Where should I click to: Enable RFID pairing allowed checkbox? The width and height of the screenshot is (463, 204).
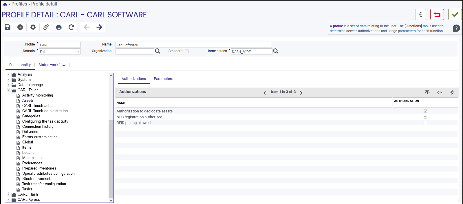[x=425, y=123]
